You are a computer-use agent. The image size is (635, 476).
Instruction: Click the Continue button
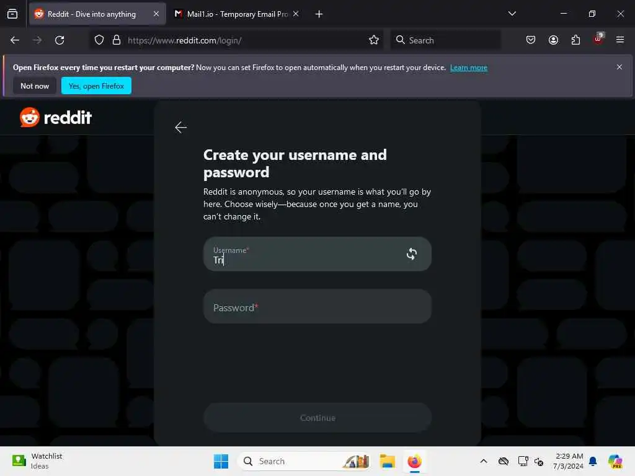[317, 418]
